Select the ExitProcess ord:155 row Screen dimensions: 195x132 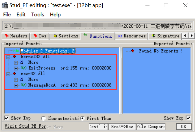70,68
